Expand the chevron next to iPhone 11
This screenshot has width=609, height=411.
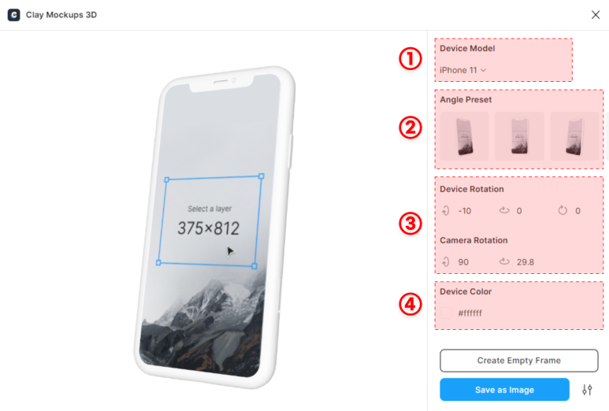point(483,70)
